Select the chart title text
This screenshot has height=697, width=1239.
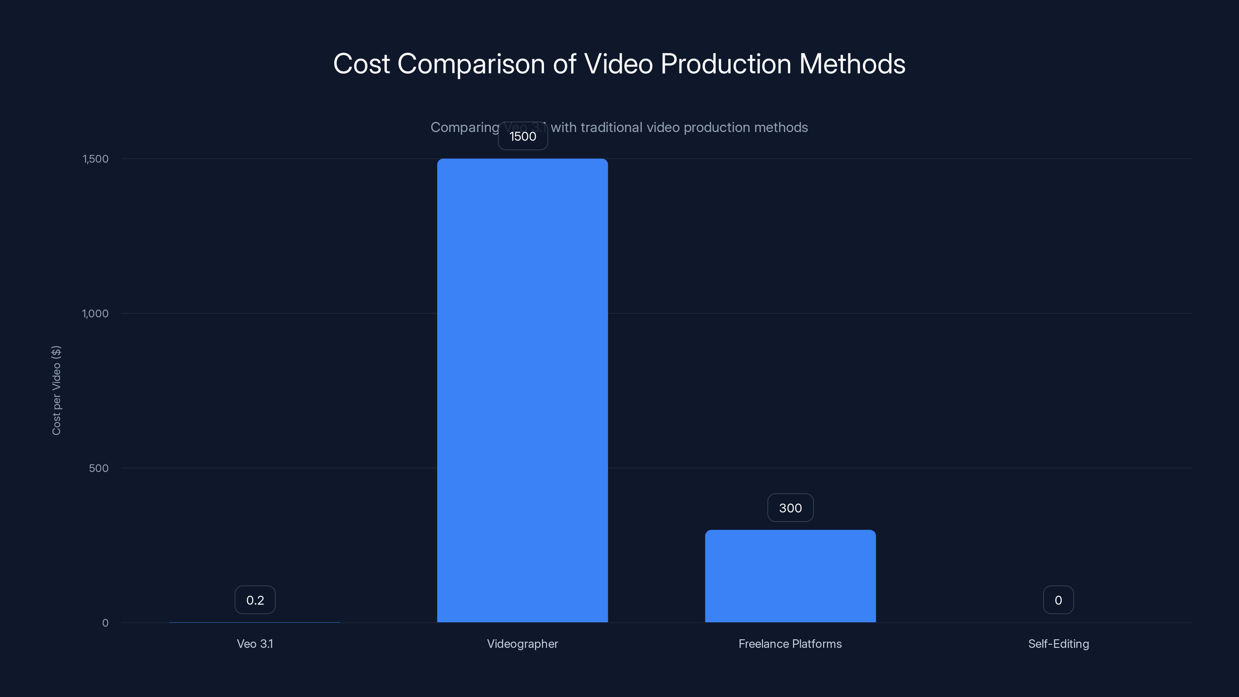[x=619, y=63]
